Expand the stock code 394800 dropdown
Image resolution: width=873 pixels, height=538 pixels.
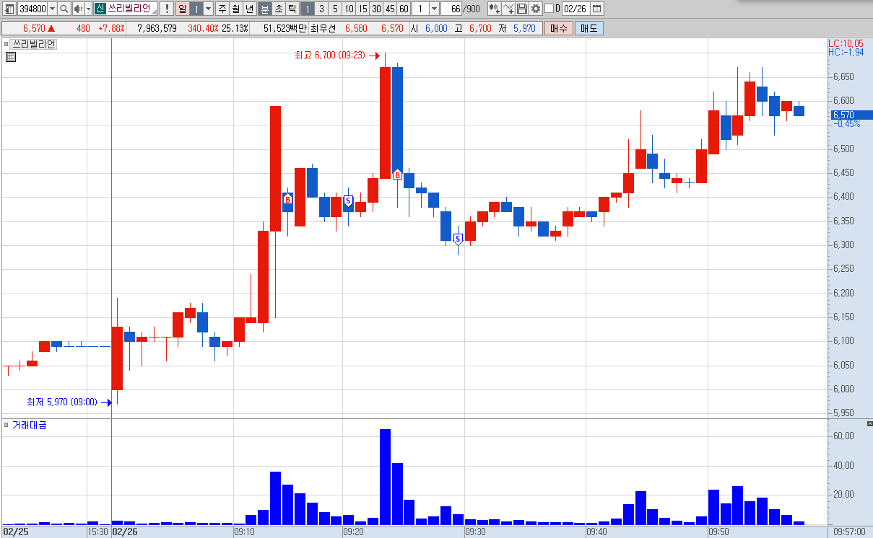pos(52,9)
